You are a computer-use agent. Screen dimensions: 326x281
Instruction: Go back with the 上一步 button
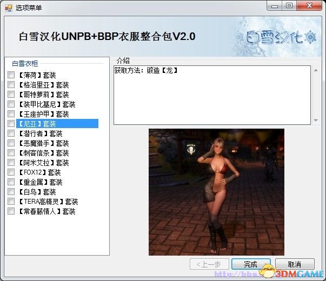[x=209, y=264]
